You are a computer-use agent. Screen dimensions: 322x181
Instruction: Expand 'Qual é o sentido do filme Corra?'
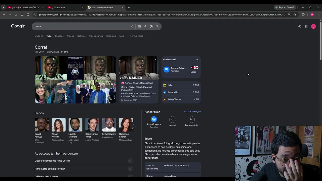[x=84, y=161]
